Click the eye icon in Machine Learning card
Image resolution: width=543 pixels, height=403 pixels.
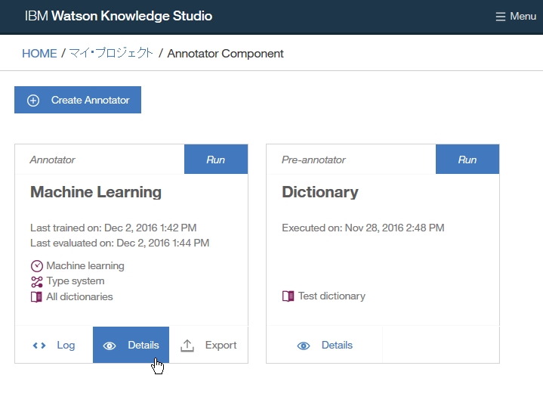[110, 346]
